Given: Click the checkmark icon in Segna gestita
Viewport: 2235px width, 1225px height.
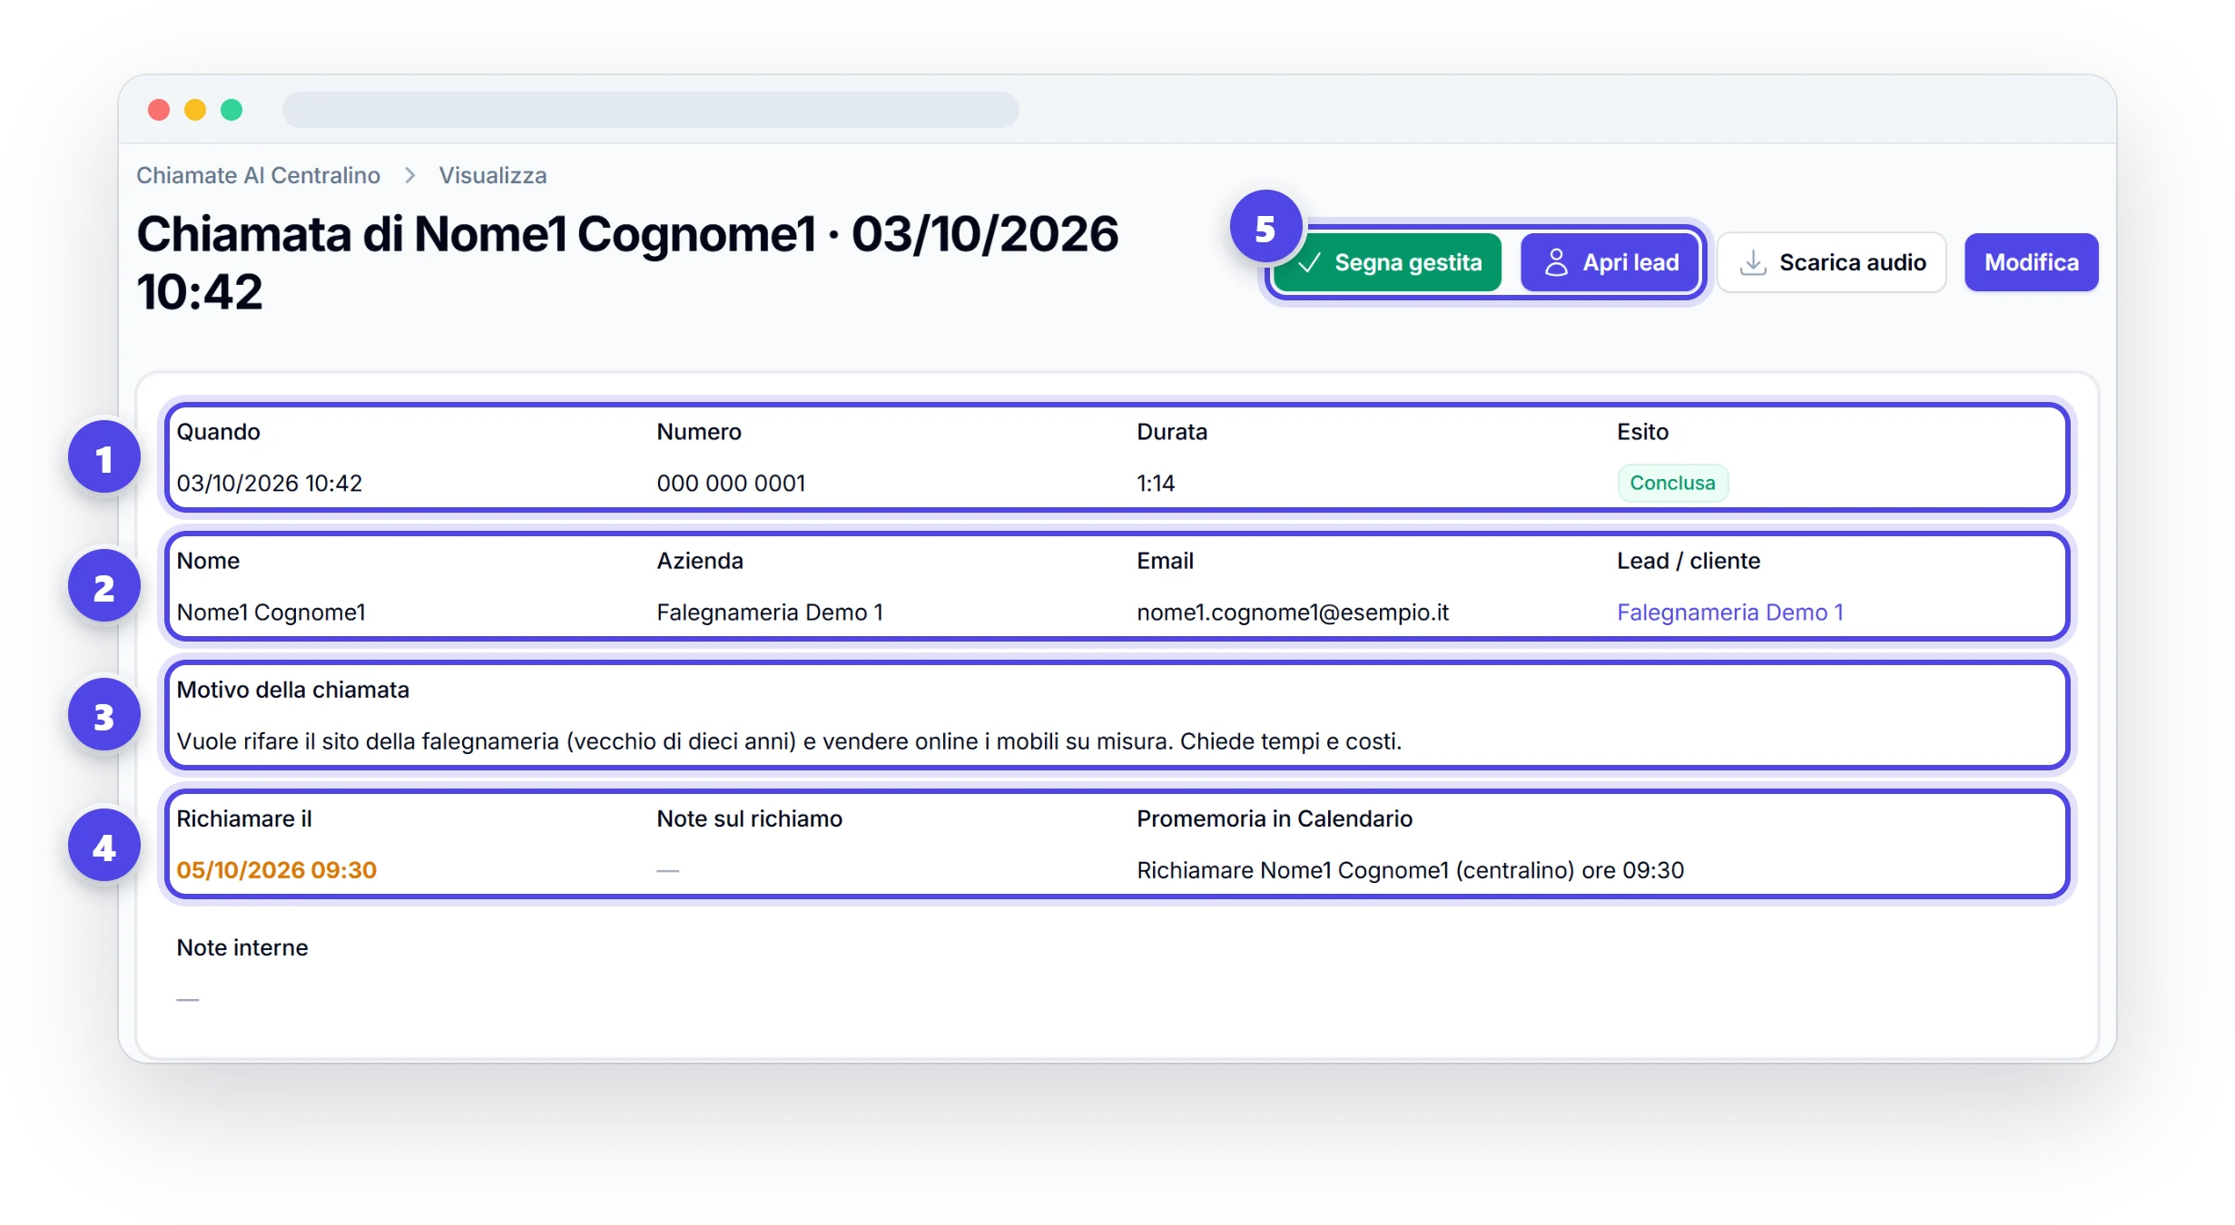Looking at the screenshot, I should [x=1309, y=262].
